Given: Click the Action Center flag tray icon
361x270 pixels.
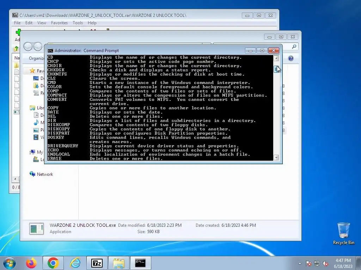Looking at the screenshot, I should coord(308,263).
